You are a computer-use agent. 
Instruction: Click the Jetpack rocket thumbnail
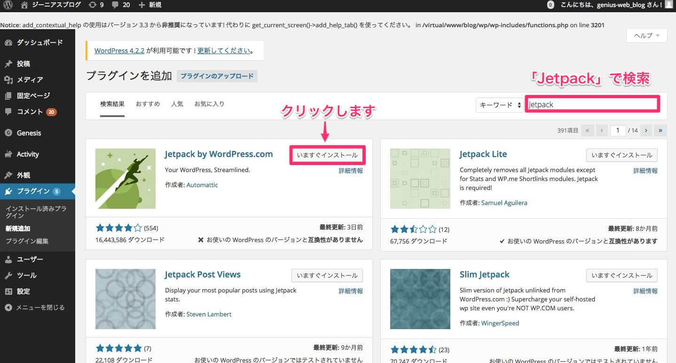point(126,179)
